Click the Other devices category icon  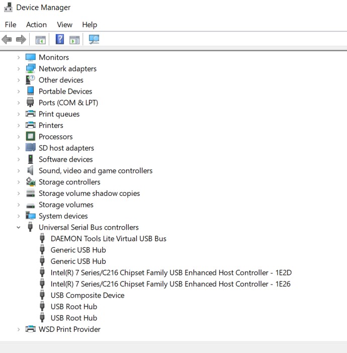click(30, 80)
